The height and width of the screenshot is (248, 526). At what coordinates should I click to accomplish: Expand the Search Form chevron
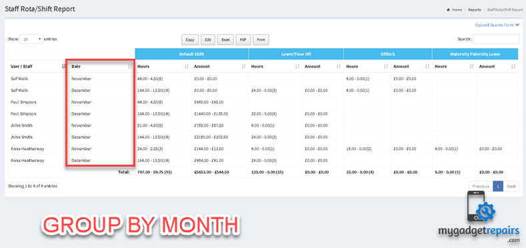[x=517, y=25]
